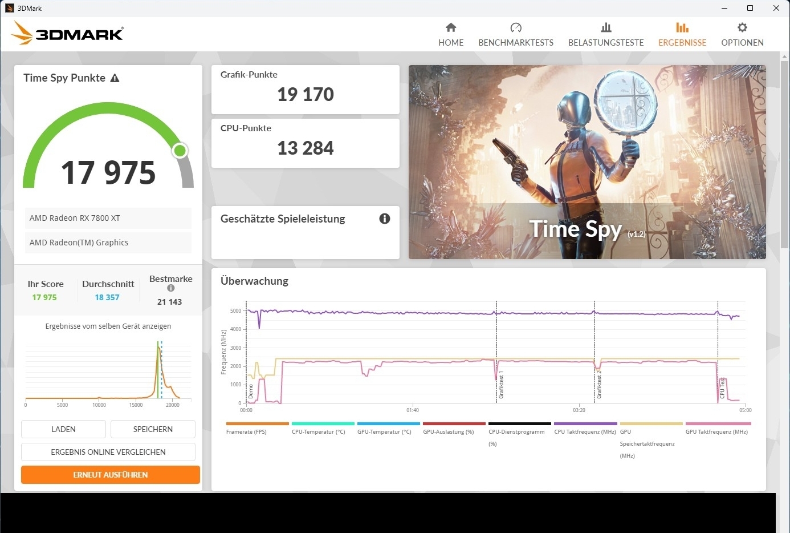Click the 3DMark logo
This screenshot has height=533, width=790.
(x=67, y=33)
